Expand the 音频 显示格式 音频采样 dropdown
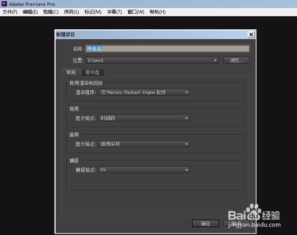This screenshot has width=297, height=235. tap(144, 144)
